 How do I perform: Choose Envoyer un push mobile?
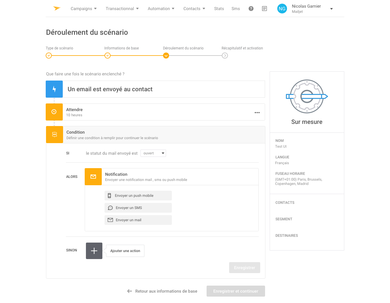tap(138, 196)
